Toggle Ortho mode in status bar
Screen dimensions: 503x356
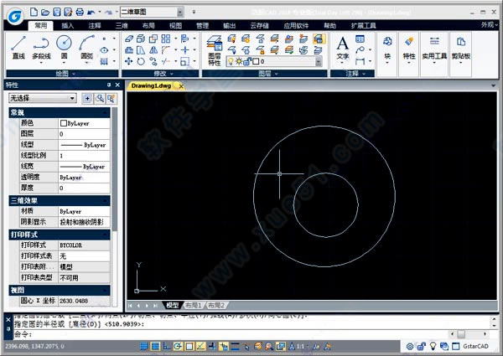(x=167, y=346)
